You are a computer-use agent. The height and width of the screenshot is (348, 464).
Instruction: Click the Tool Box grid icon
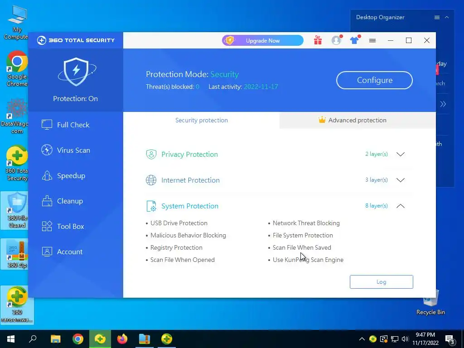[47, 227]
